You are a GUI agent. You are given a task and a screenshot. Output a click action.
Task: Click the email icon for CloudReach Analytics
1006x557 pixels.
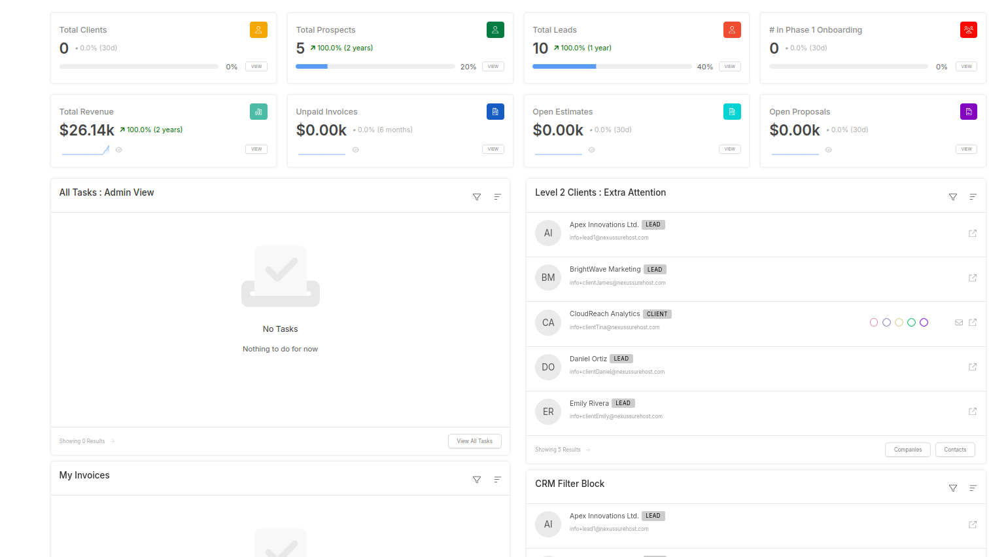point(959,323)
